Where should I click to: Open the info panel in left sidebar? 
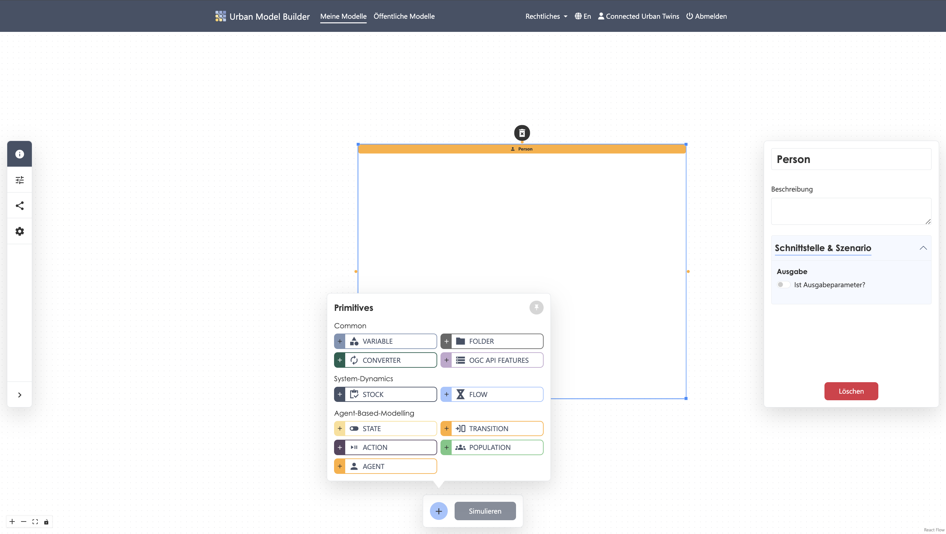[x=19, y=154]
